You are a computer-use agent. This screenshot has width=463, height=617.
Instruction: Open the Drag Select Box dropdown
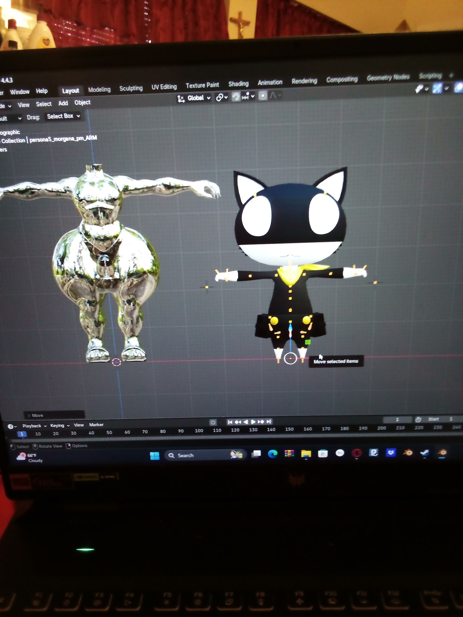pyautogui.click(x=63, y=116)
